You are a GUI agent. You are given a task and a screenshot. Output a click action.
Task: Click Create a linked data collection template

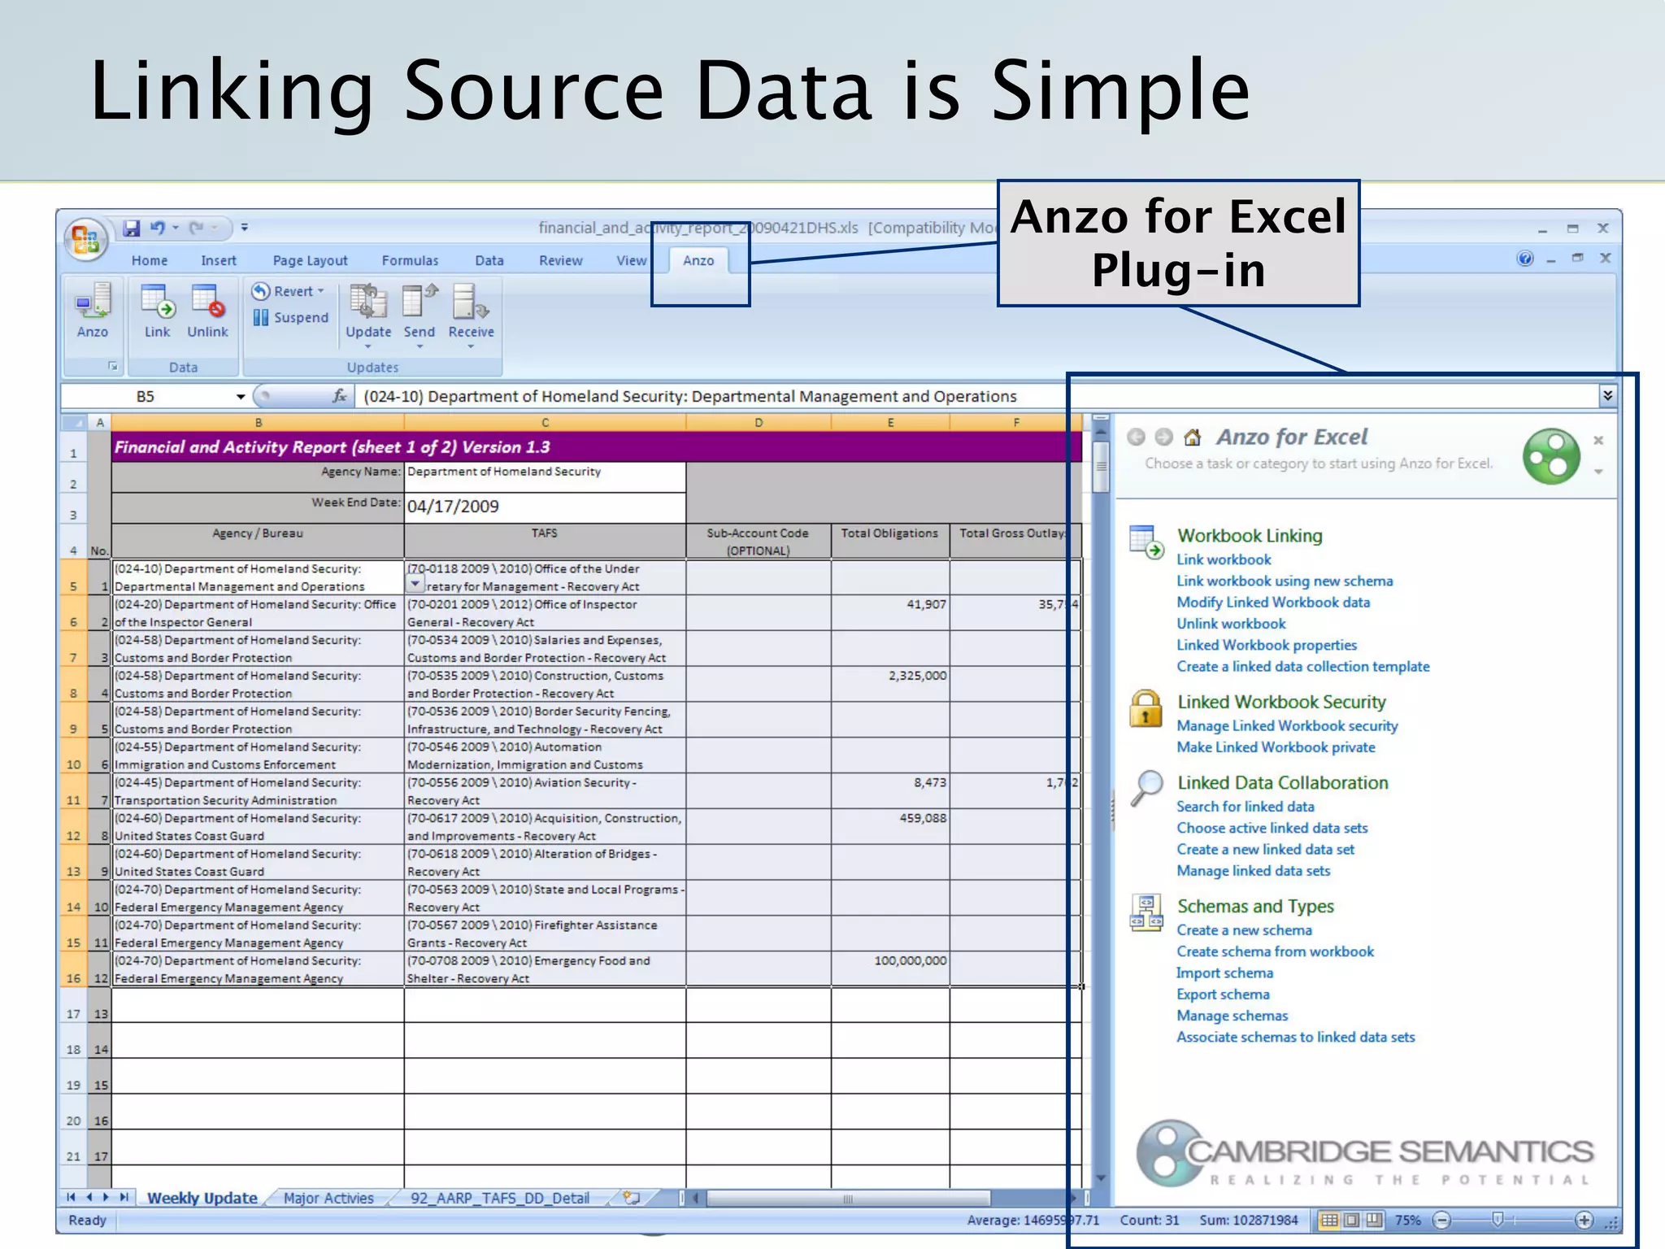click(x=1302, y=666)
